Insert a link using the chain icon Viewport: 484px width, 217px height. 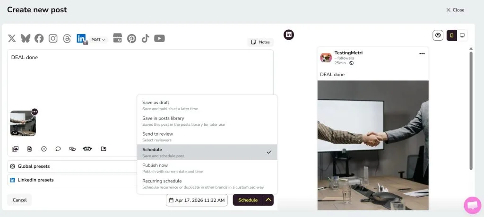click(x=72, y=149)
